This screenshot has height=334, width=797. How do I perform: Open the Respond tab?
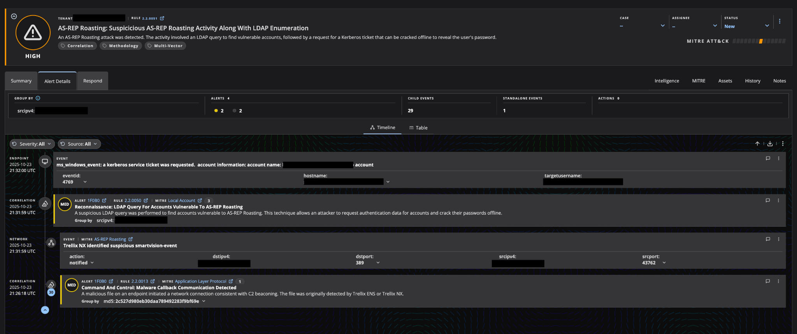point(93,81)
